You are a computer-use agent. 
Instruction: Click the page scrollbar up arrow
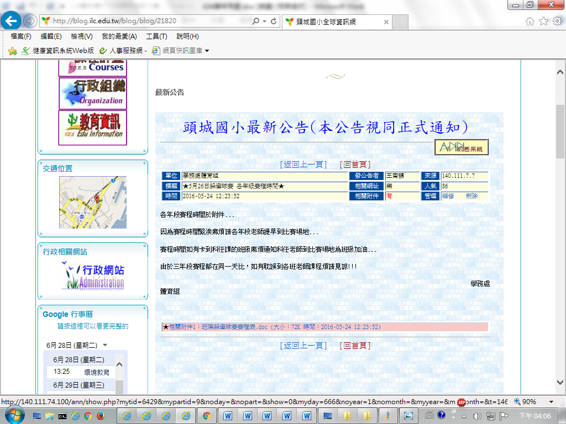point(560,72)
